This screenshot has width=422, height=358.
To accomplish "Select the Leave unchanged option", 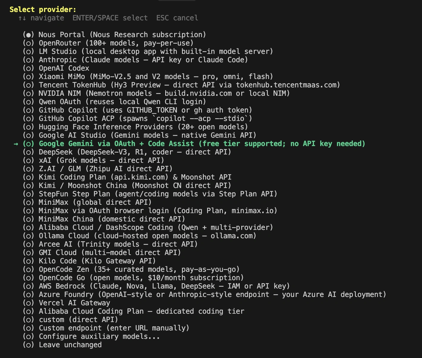I will [x=62, y=345].
